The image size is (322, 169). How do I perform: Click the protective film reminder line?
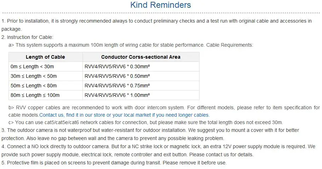[x=114, y=163]
